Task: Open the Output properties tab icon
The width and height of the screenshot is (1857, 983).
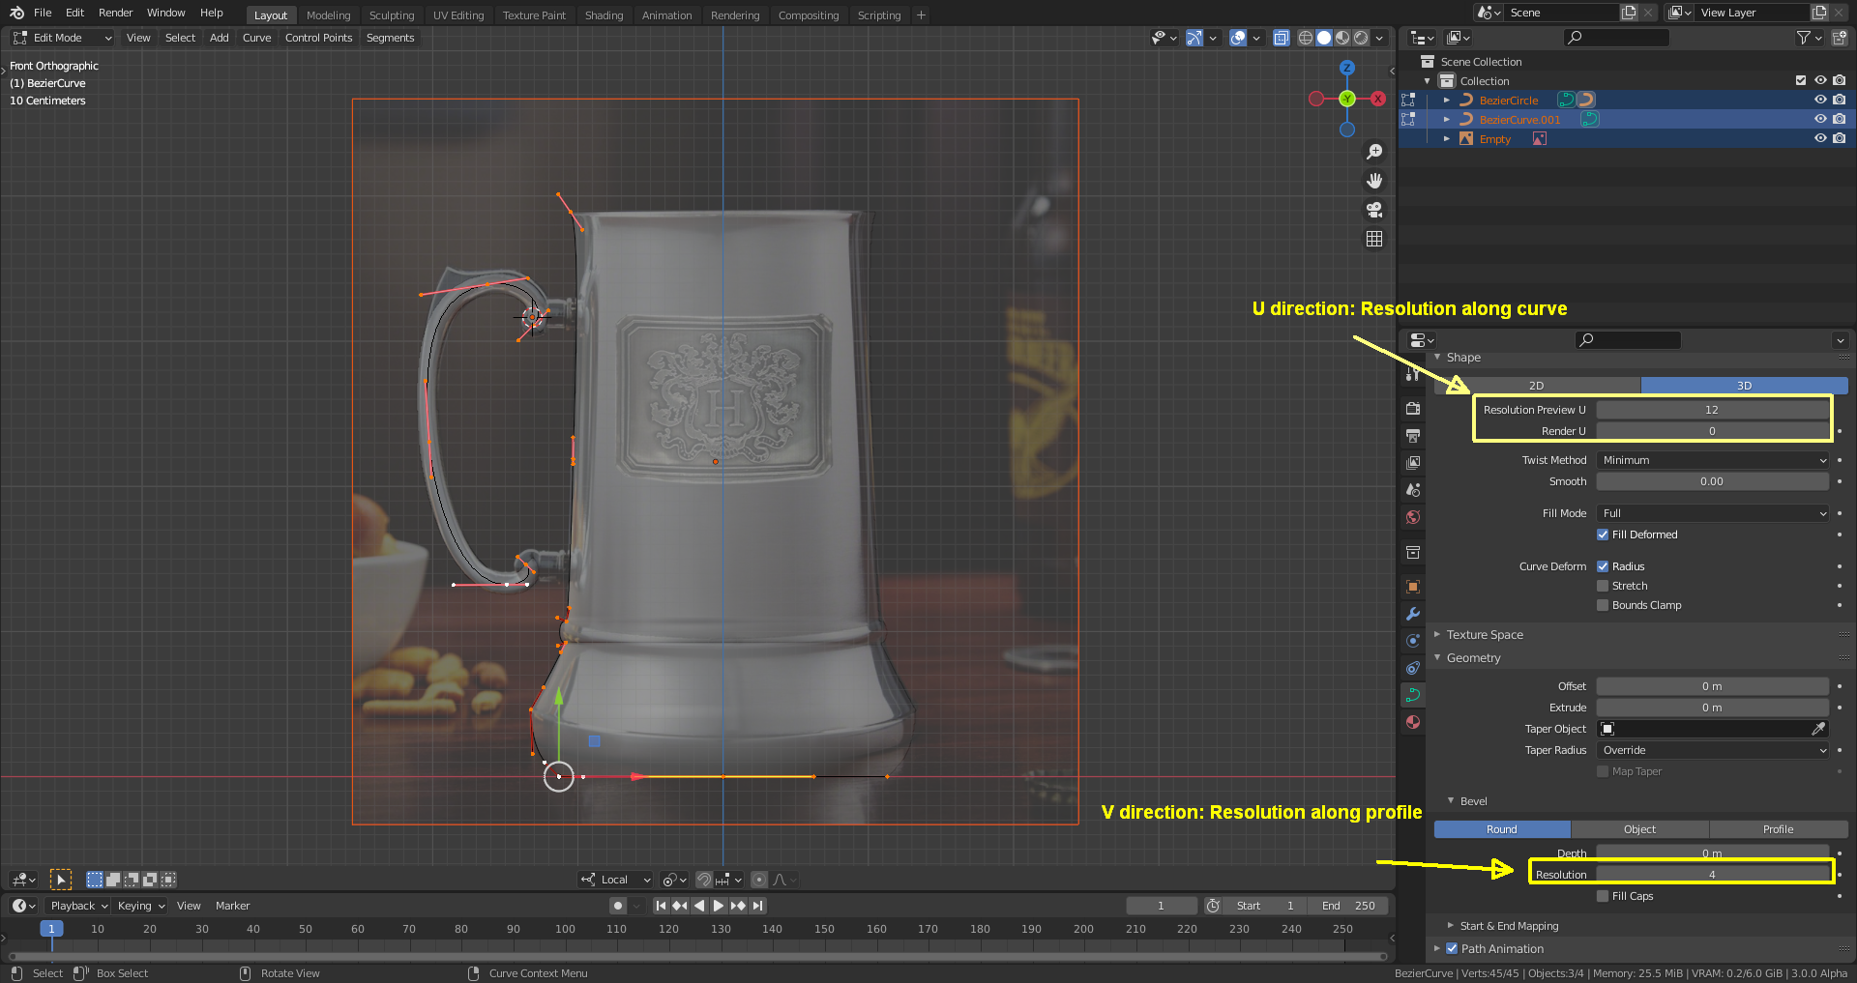Action: tap(1413, 436)
